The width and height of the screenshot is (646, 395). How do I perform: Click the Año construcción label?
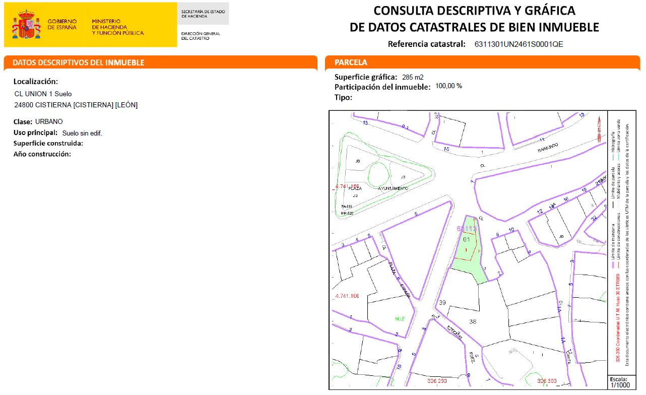pos(42,154)
